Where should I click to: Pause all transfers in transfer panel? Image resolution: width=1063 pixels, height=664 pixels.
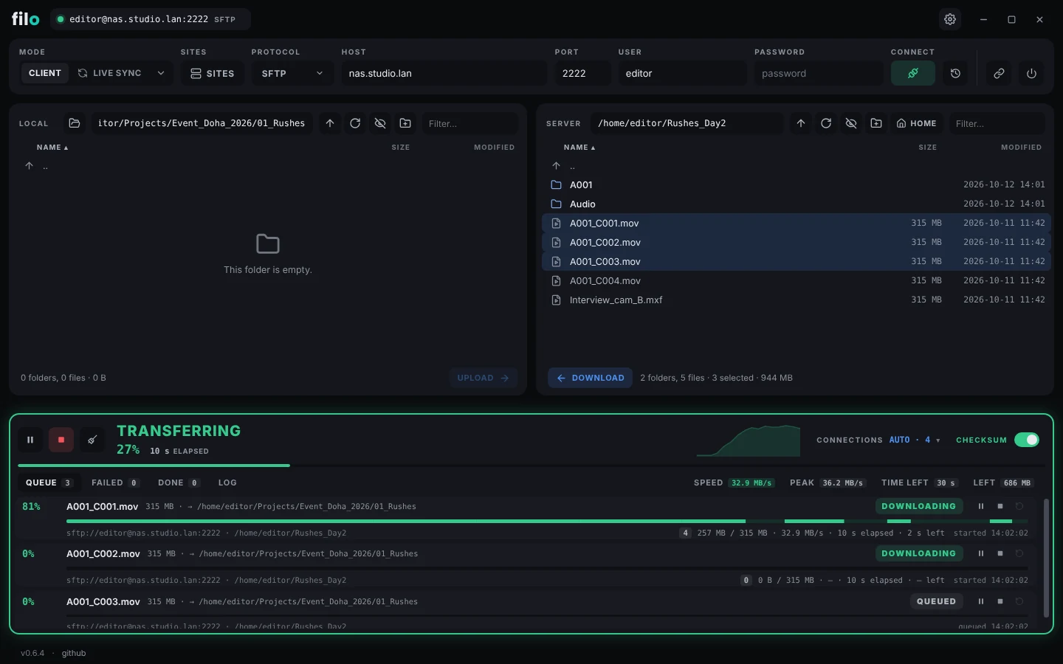[x=30, y=440]
